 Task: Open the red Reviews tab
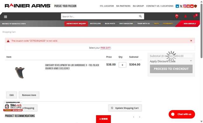[x=104, y=119]
